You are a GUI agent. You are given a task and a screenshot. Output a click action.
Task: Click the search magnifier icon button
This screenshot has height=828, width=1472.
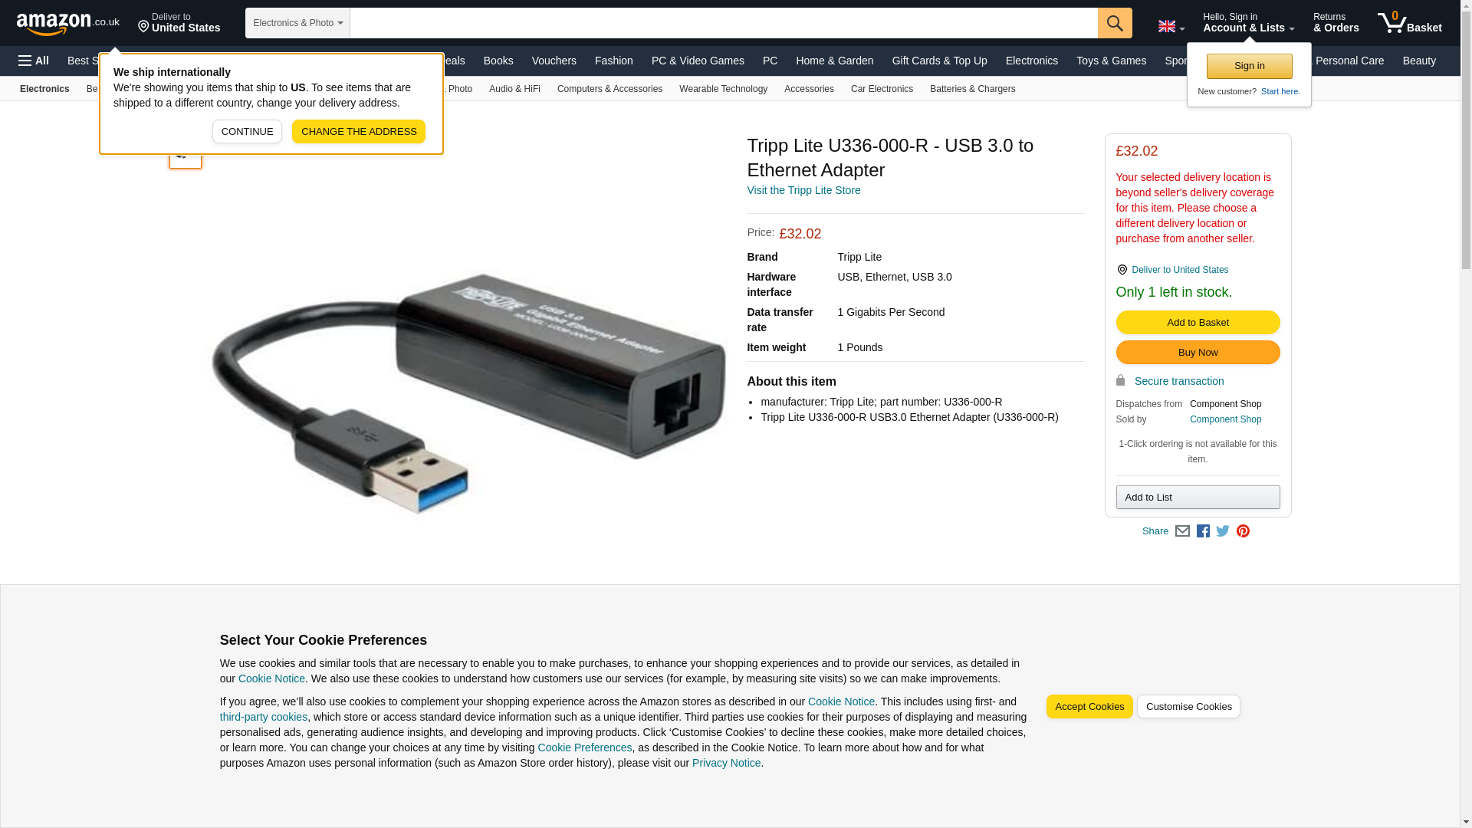point(1115,23)
